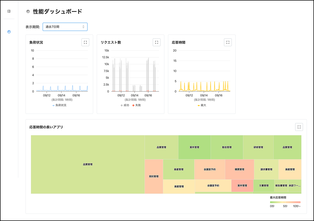Image resolution: width=314 pixels, height=221 pixels.
Task: Expand the sidebar panel icon
Action: tap(9, 11)
